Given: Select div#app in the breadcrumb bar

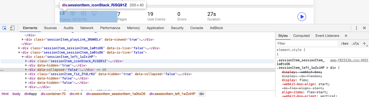Looking at the screenshot, I should pyautogui.click(x=31, y=94).
